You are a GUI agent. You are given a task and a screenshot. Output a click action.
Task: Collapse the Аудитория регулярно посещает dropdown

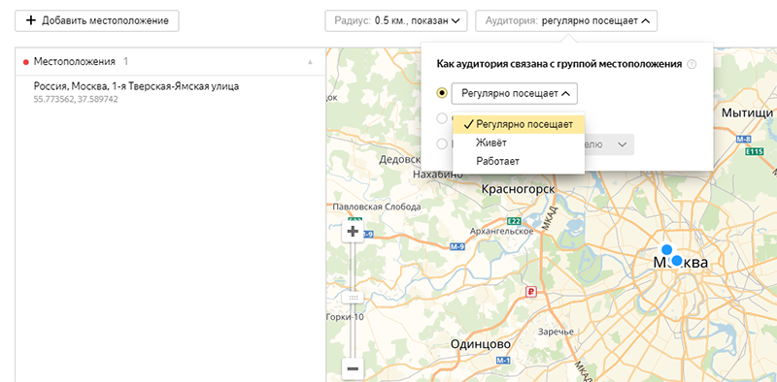coord(566,20)
